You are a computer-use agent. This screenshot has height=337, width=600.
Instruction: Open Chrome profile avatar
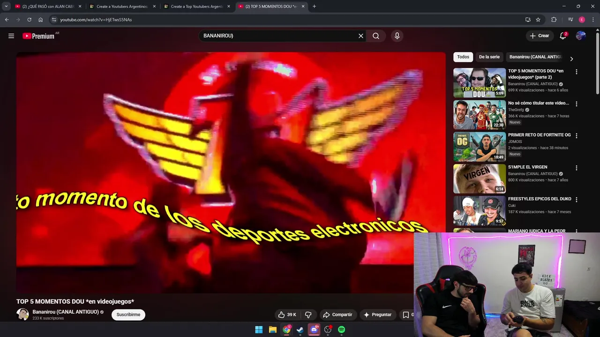(582, 20)
